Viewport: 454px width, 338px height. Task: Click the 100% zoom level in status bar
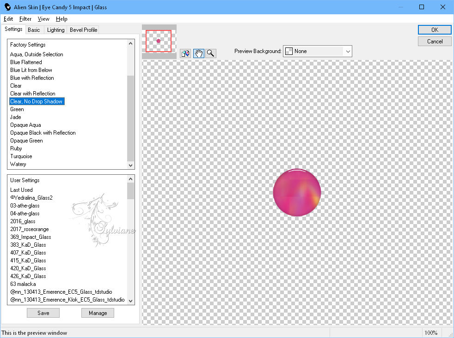coord(431,332)
